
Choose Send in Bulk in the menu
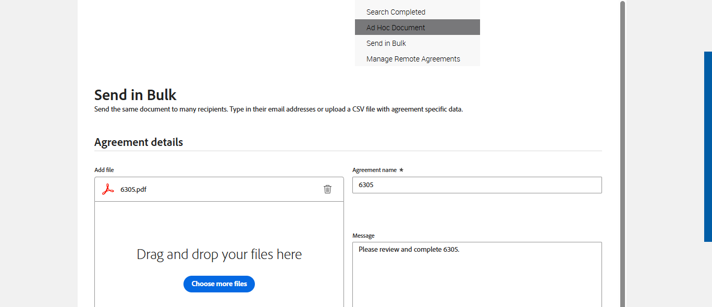point(386,43)
